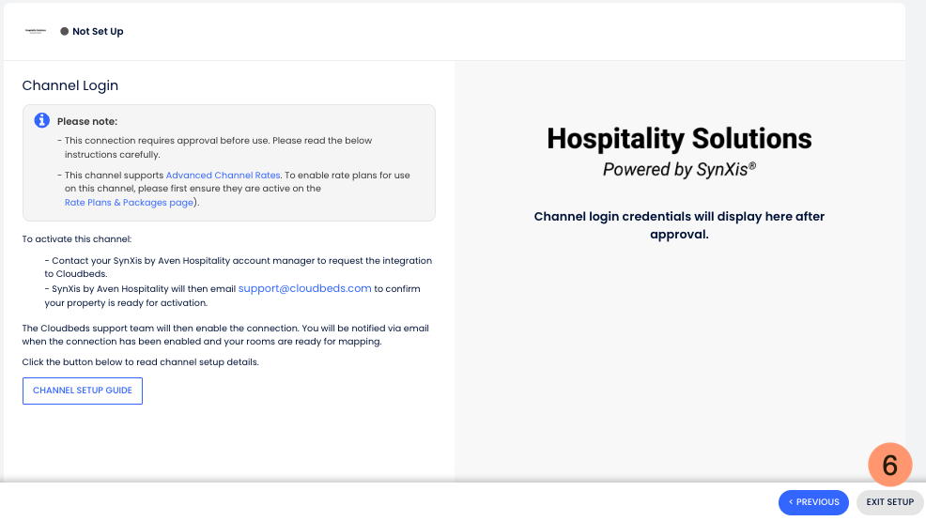Click the Not Set Up status label
This screenshot has height=521, width=926.
pyautogui.click(x=98, y=31)
